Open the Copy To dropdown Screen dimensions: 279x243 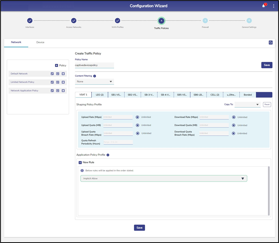[x=247, y=104]
